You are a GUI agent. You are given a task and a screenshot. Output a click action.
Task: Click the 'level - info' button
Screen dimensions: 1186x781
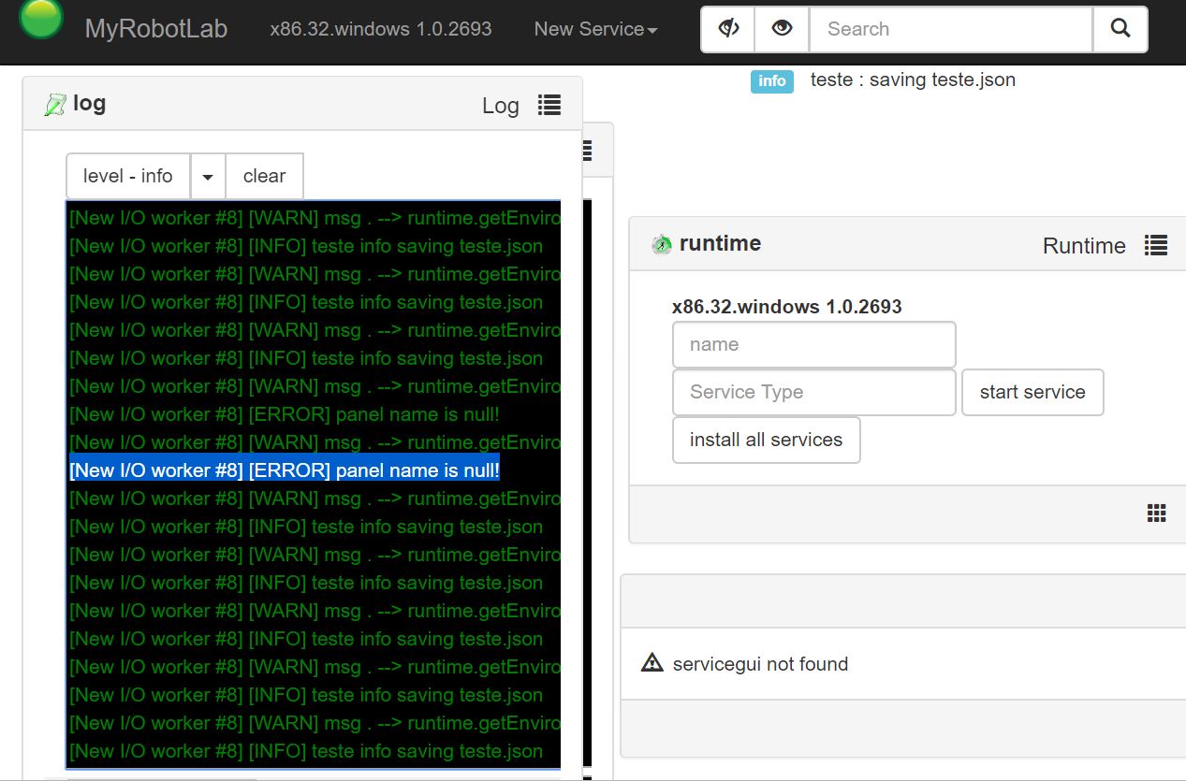click(x=128, y=176)
